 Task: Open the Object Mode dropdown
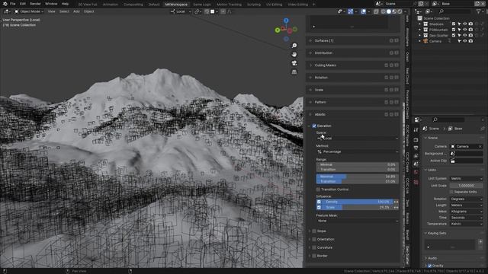point(29,11)
